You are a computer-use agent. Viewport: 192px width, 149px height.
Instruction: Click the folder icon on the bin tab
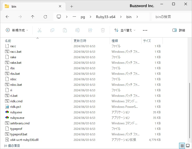(x=7, y=6)
